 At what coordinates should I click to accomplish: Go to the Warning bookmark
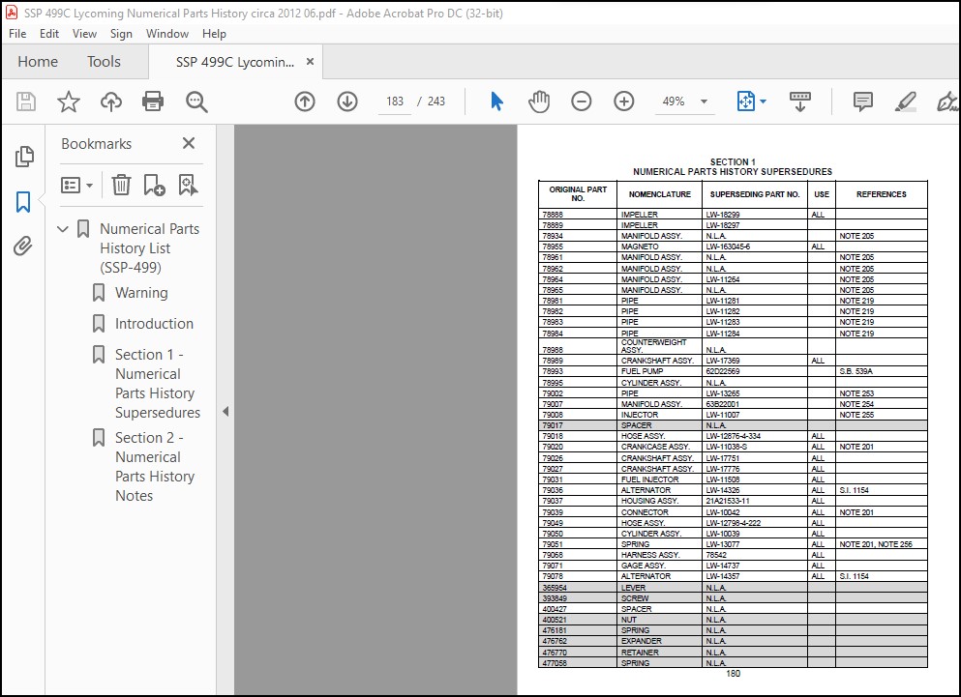point(141,293)
